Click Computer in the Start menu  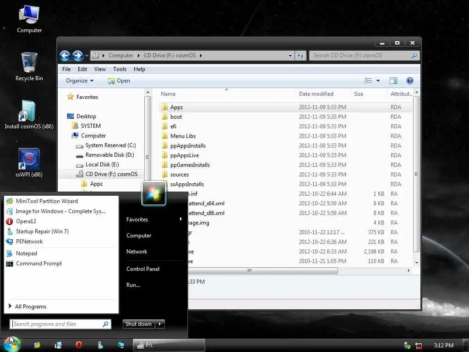[139, 236]
